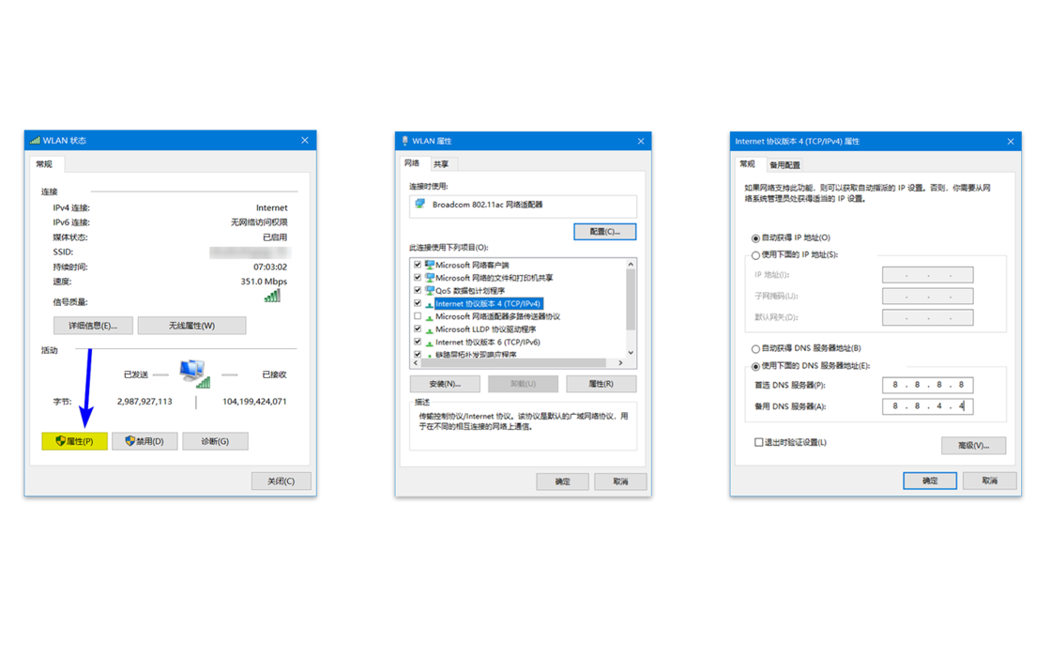Click the 配置 button in WLAN 属性
Screen dimensions: 1051x657
604,231
